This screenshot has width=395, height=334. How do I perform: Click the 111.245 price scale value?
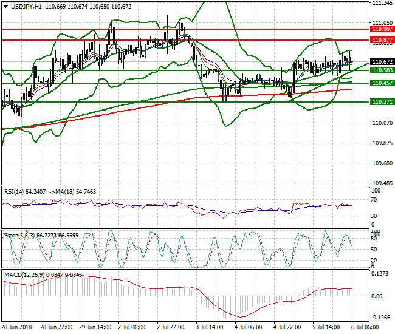point(381,4)
